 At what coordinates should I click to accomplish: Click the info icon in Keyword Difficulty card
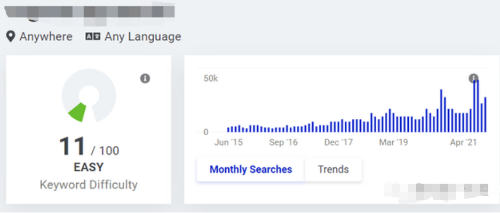coord(145,78)
